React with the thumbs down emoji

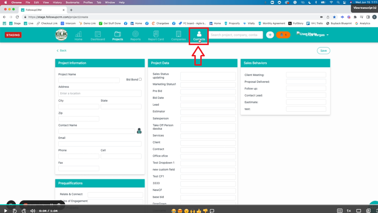205,211
